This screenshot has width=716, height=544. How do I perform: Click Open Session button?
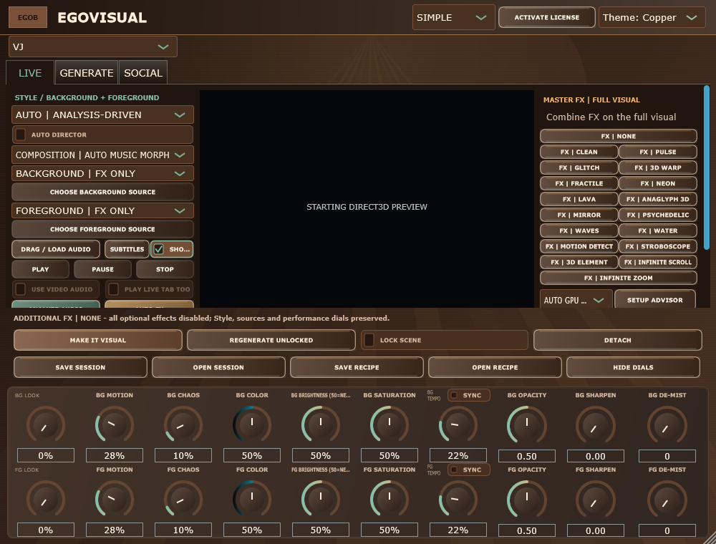[x=218, y=367]
